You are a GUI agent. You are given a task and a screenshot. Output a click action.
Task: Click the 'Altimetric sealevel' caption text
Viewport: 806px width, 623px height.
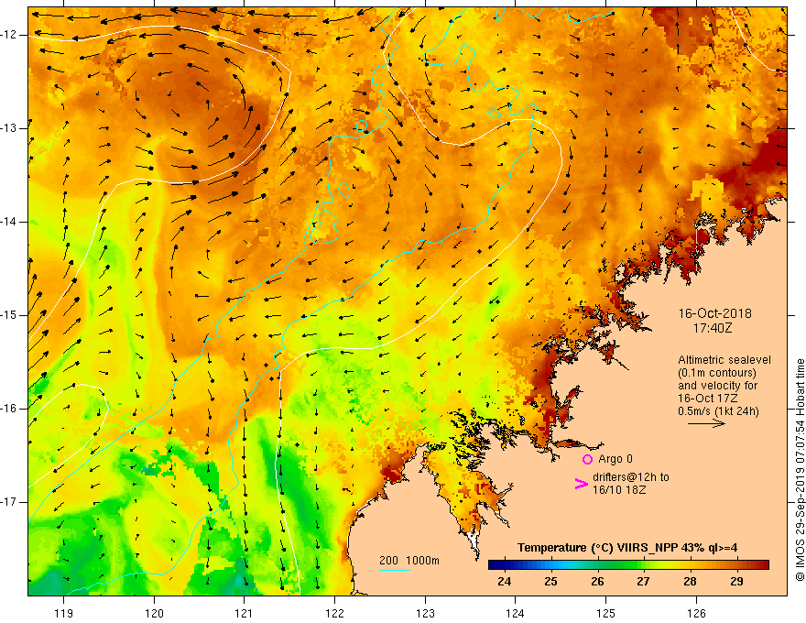724,360
